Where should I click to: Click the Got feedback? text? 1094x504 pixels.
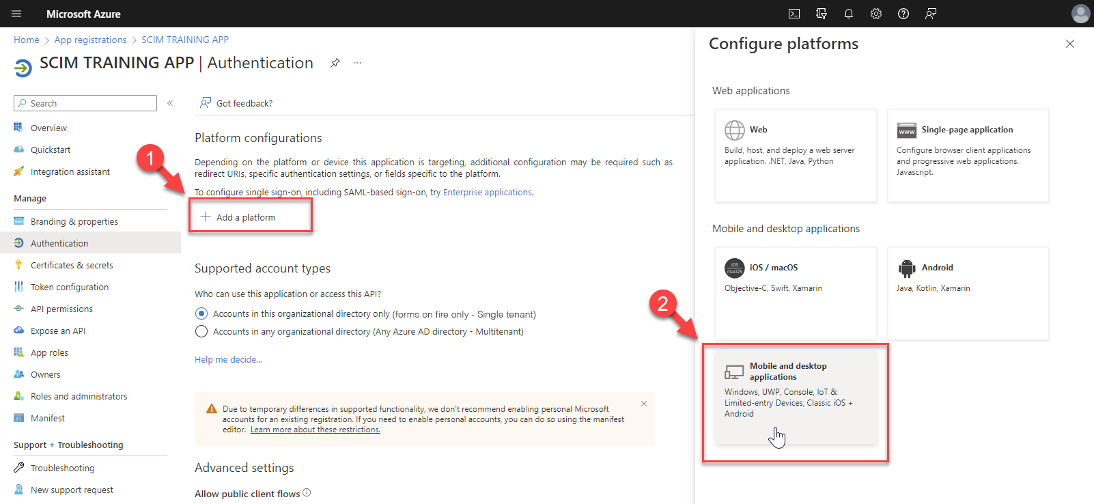tap(244, 103)
